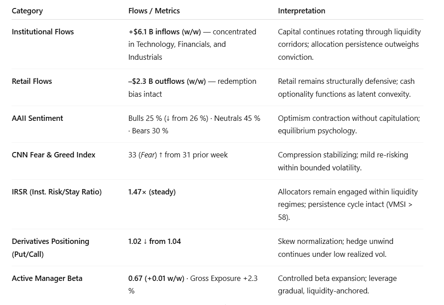Select the Active Manager Beta row label
The height and width of the screenshot is (305, 444).
point(47,278)
